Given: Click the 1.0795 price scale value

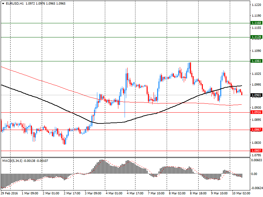Looking at the screenshot, I should 256,155.
